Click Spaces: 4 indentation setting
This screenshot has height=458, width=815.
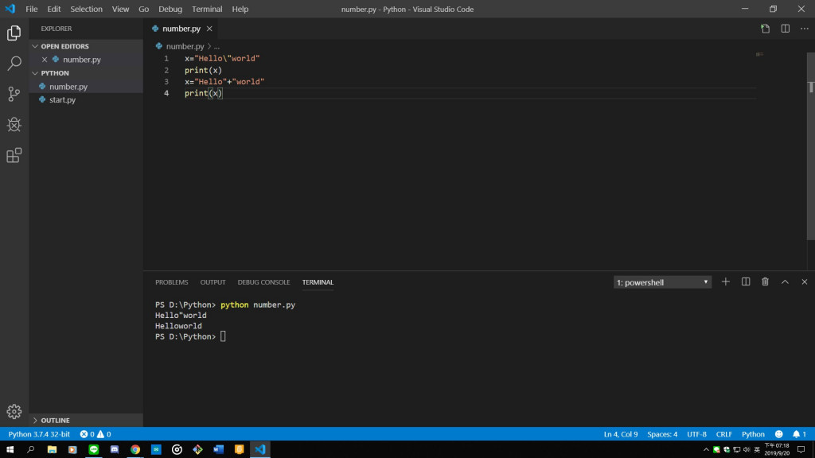(x=662, y=434)
